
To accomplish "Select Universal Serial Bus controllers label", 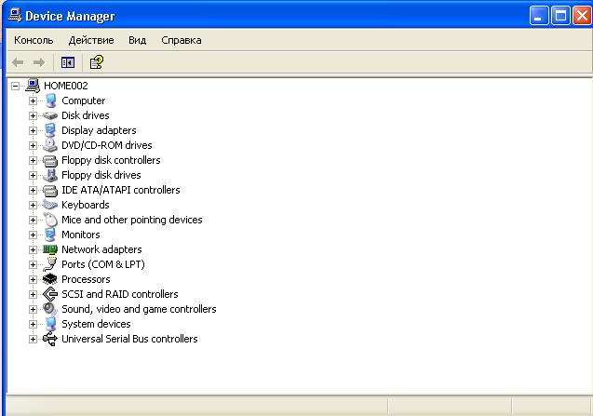I will pos(129,339).
